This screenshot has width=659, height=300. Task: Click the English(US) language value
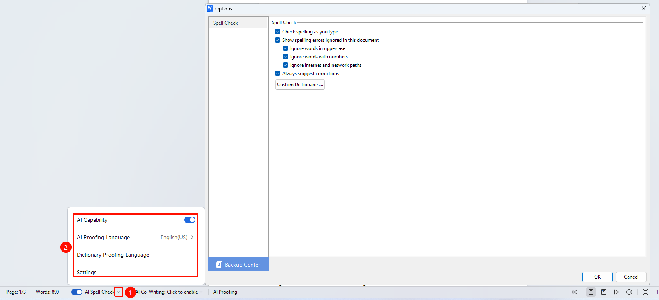tap(174, 237)
